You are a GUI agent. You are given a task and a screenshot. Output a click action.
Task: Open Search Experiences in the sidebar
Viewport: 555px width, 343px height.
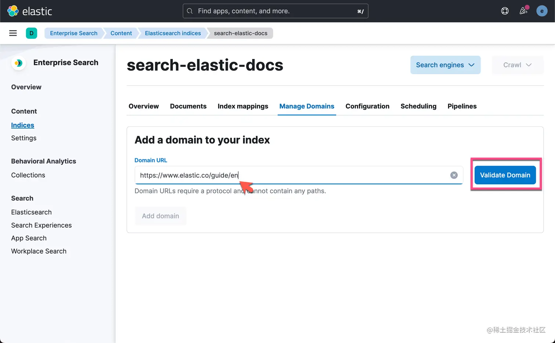(41, 225)
